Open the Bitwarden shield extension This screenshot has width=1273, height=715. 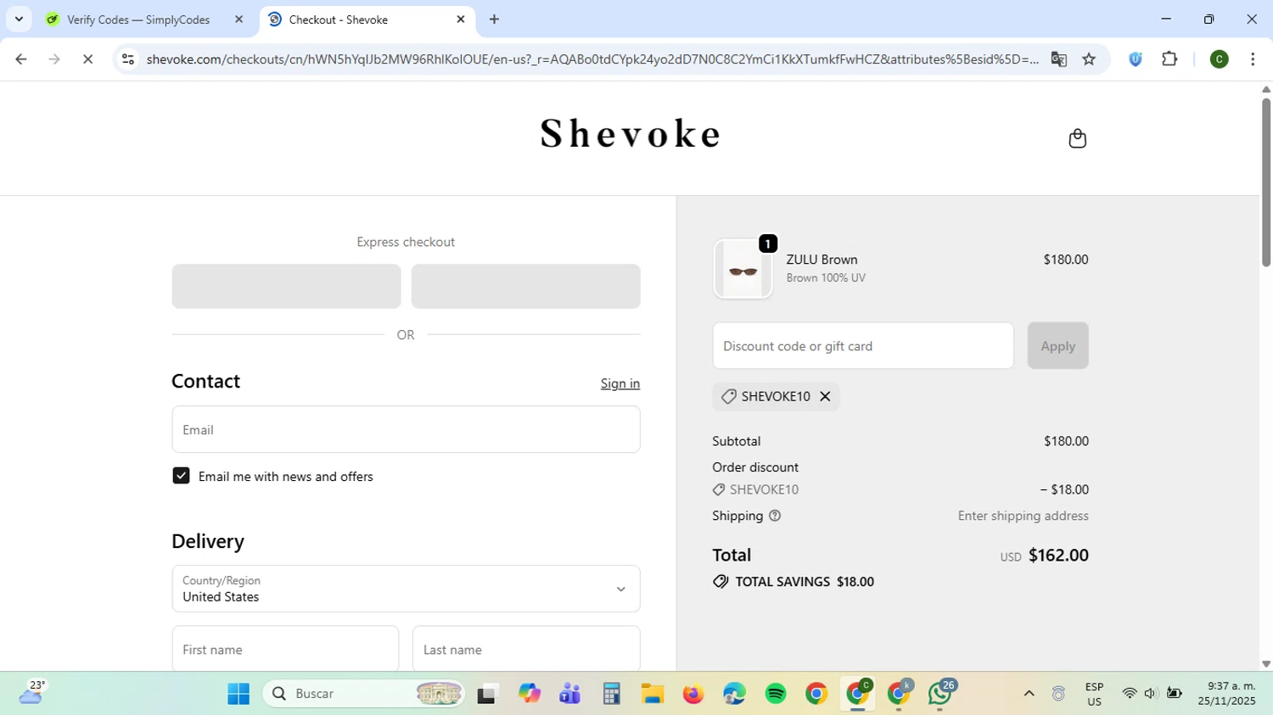(1136, 59)
